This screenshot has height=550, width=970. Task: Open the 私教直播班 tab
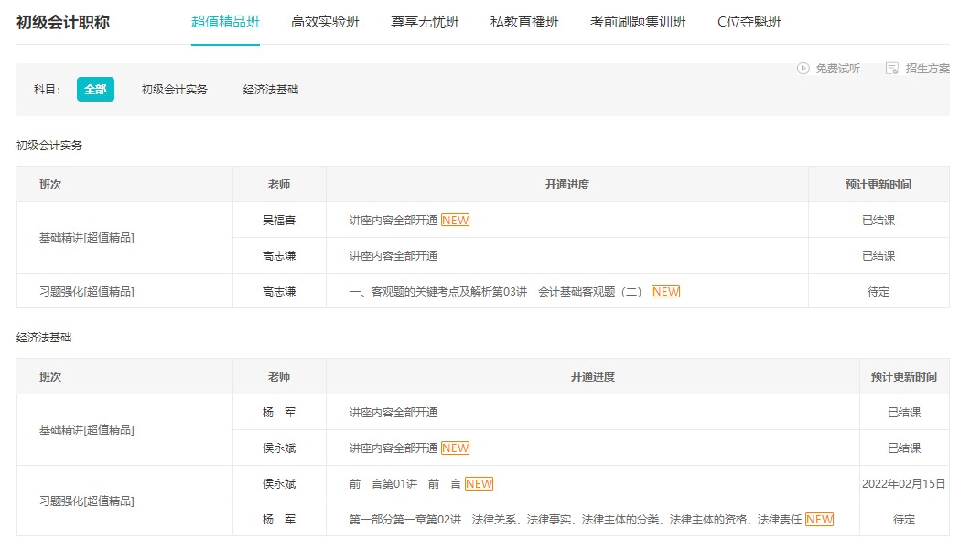[x=523, y=20]
